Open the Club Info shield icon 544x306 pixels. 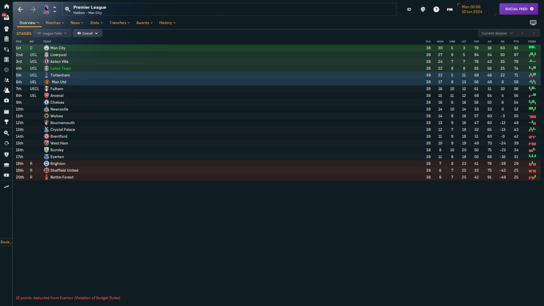pos(6,155)
